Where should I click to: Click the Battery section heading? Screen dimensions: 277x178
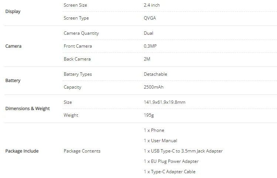point(13,81)
